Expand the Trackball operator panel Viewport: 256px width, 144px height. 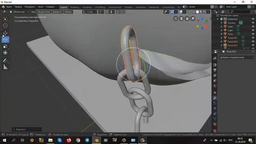(14, 130)
